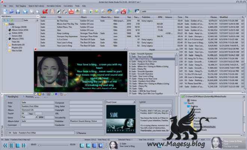Click the portrait picture toolbar icon
The width and height of the screenshot is (247, 150).
coord(52,12)
